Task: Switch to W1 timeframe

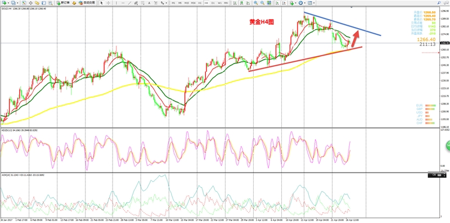Action: [x=219, y=3]
